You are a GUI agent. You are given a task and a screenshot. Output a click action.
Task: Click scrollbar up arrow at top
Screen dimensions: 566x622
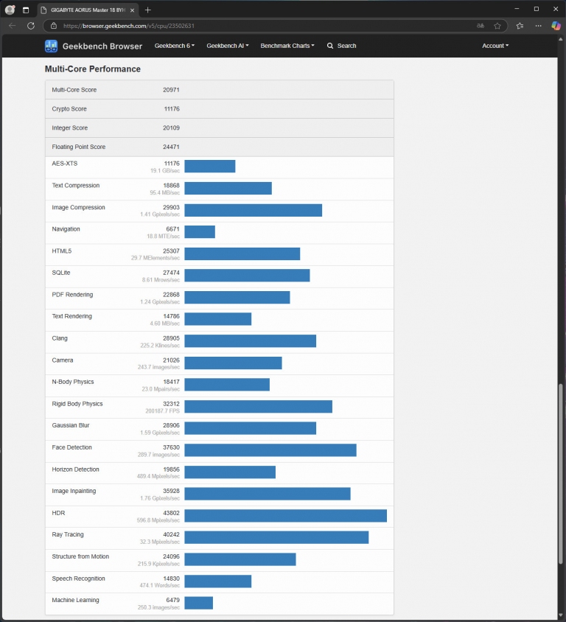(560, 39)
